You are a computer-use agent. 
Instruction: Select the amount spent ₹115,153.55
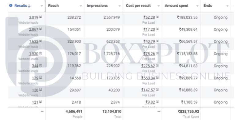click(187, 54)
